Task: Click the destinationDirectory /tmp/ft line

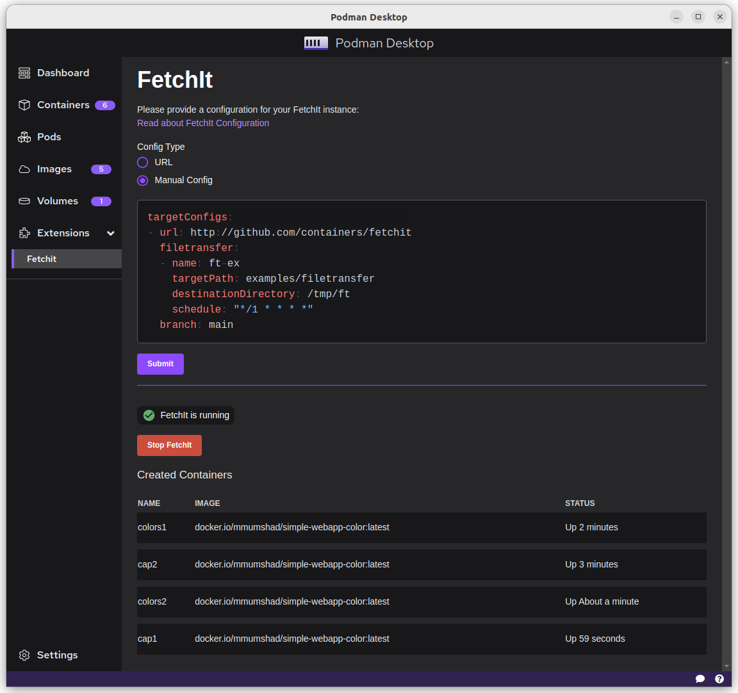Action: coord(261,294)
